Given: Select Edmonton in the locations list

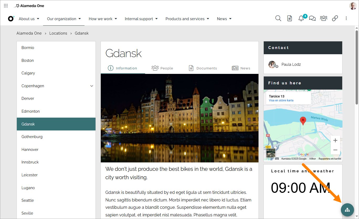Looking at the screenshot, I should [x=56, y=111].
